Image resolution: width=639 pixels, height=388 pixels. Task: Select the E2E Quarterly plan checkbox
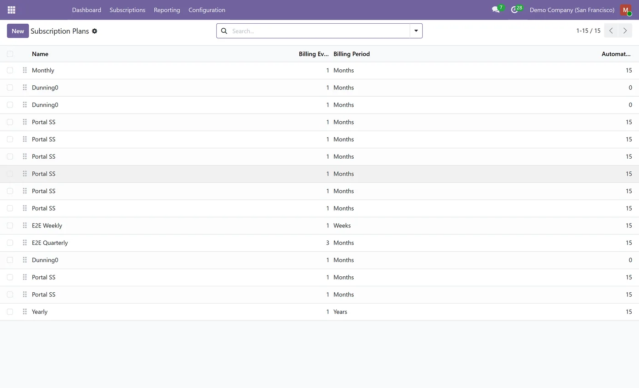coord(10,243)
